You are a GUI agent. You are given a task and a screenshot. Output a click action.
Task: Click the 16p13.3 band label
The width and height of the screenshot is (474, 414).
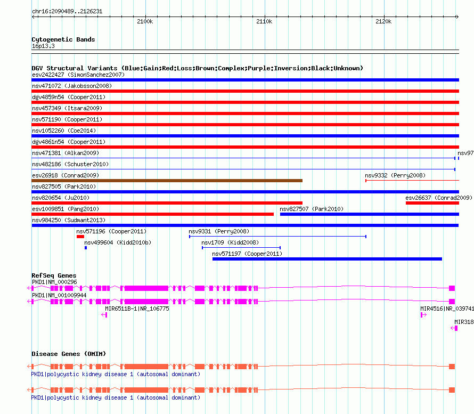click(43, 46)
